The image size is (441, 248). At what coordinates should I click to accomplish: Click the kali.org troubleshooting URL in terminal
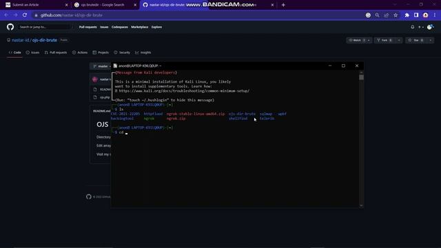click(184, 91)
